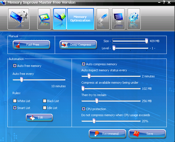The height and width of the screenshot is (142, 175).
Task: Click the 102 MB threshold value
Action: (x=147, y=89)
